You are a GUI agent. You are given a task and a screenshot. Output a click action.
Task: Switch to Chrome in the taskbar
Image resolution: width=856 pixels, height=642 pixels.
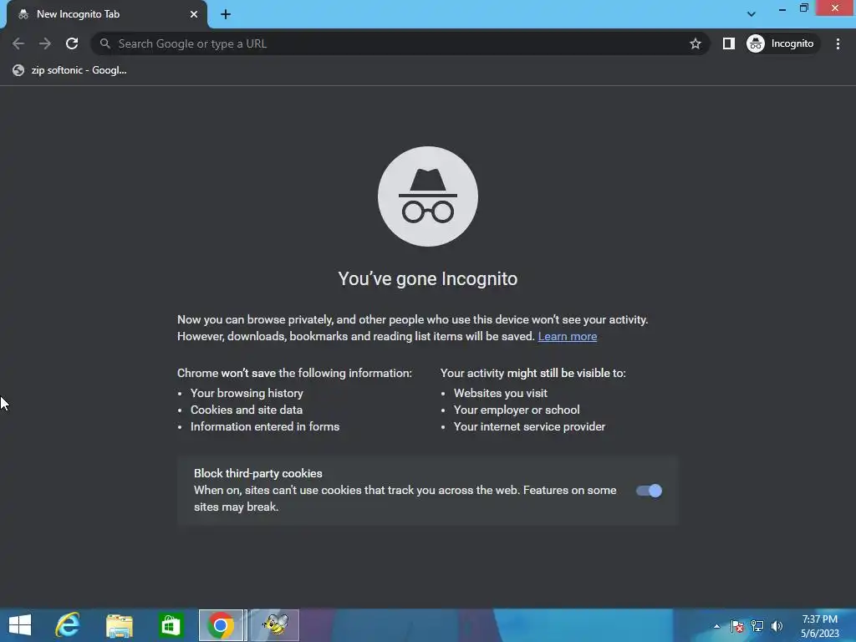pyautogui.click(x=221, y=625)
